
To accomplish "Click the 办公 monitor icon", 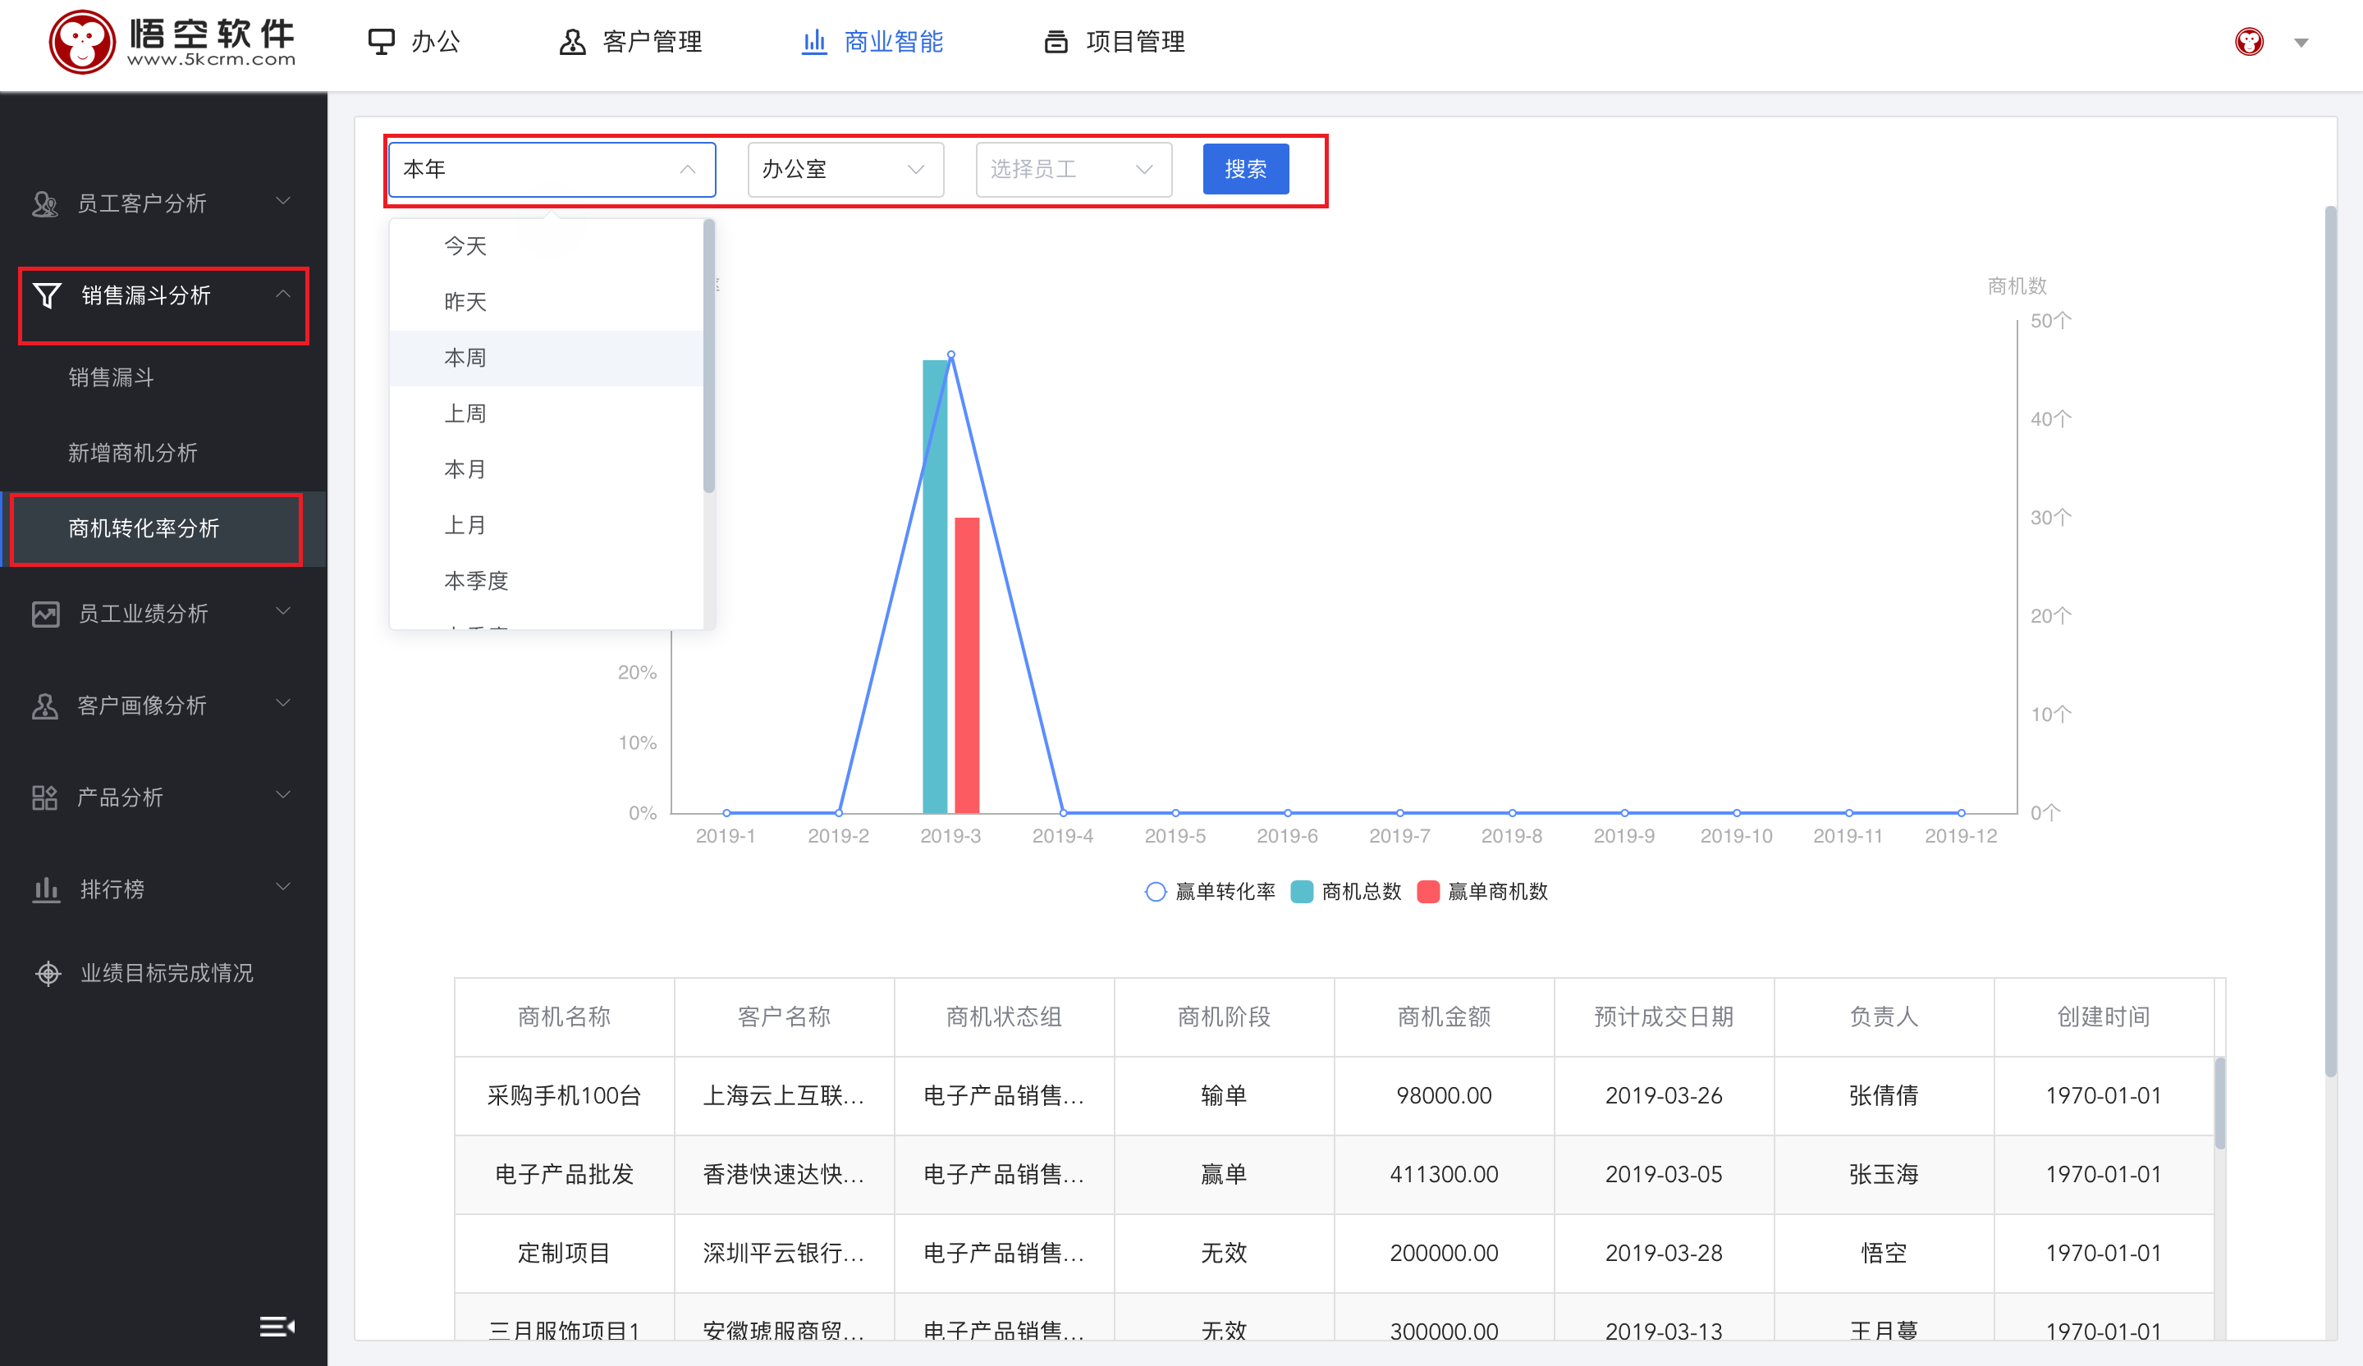I will point(381,42).
